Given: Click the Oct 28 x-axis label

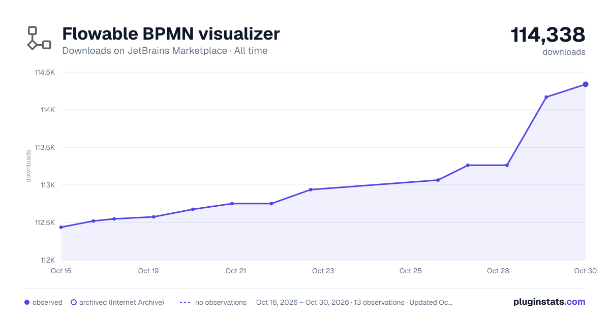Looking at the screenshot, I should click(x=498, y=271).
